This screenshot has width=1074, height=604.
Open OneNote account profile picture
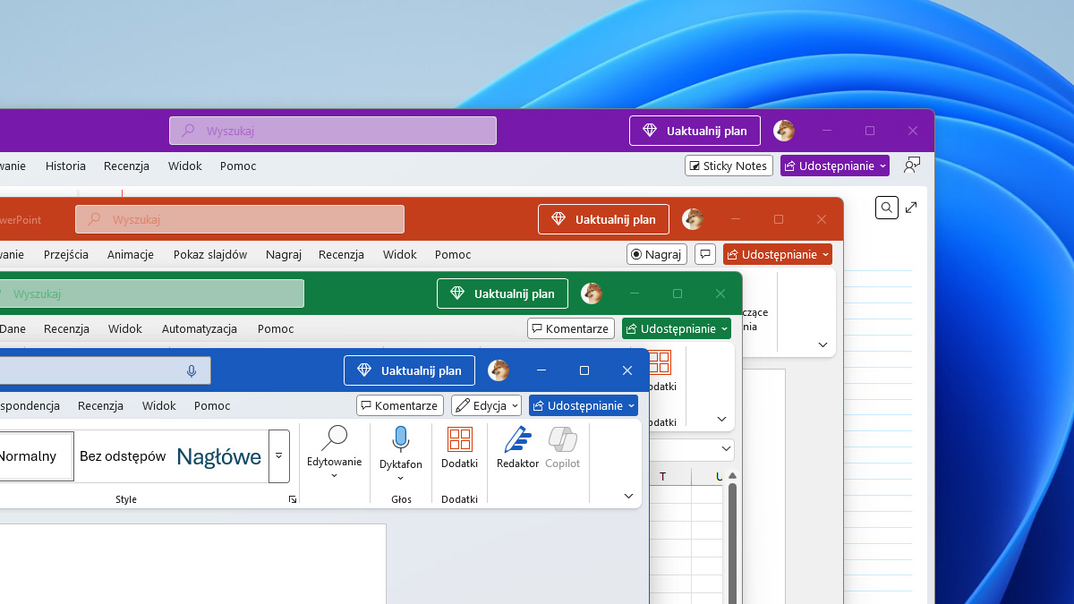point(784,131)
